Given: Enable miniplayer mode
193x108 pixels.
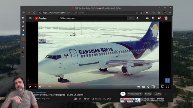Looking at the screenshot, I should pos(153,87).
